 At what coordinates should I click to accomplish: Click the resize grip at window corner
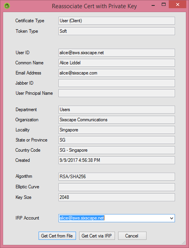click(x=184, y=243)
